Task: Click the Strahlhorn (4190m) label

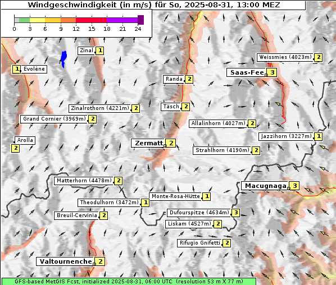Action: (x=223, y=150)
